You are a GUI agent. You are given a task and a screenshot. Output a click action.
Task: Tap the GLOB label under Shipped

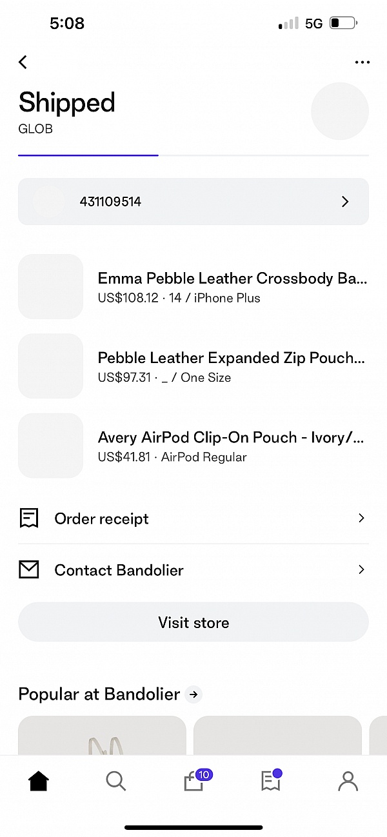35,129
